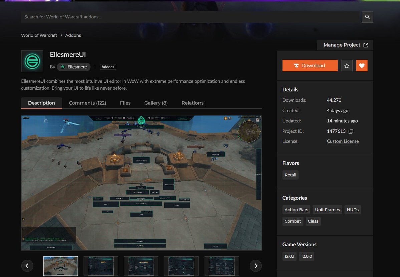The height and width of the screenshot is (277, 400).
Task: Select game version 12.0.1 tag
Action: (289, 256)
